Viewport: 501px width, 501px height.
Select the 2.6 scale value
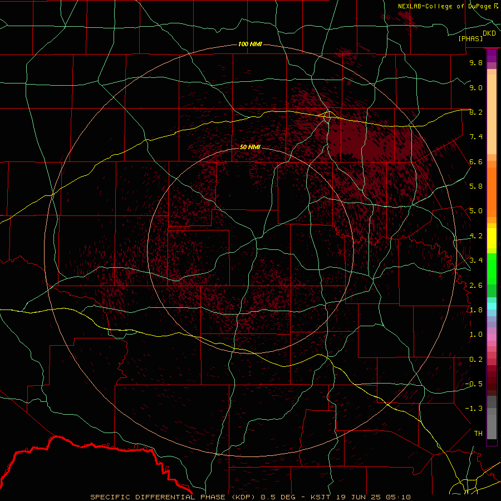click(x=476, y=285)
